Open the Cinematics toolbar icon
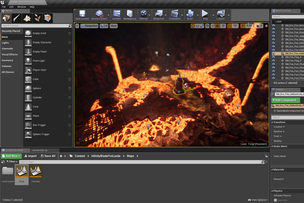This screenshot has width=304, height=203. pos(175,14)
